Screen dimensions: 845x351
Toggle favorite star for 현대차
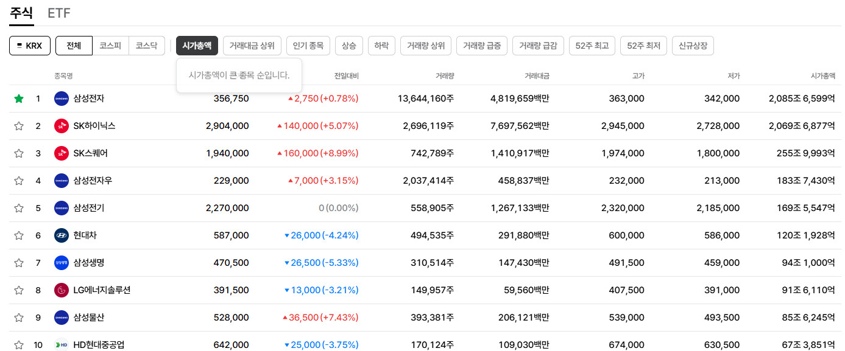(x=19, y=235)
